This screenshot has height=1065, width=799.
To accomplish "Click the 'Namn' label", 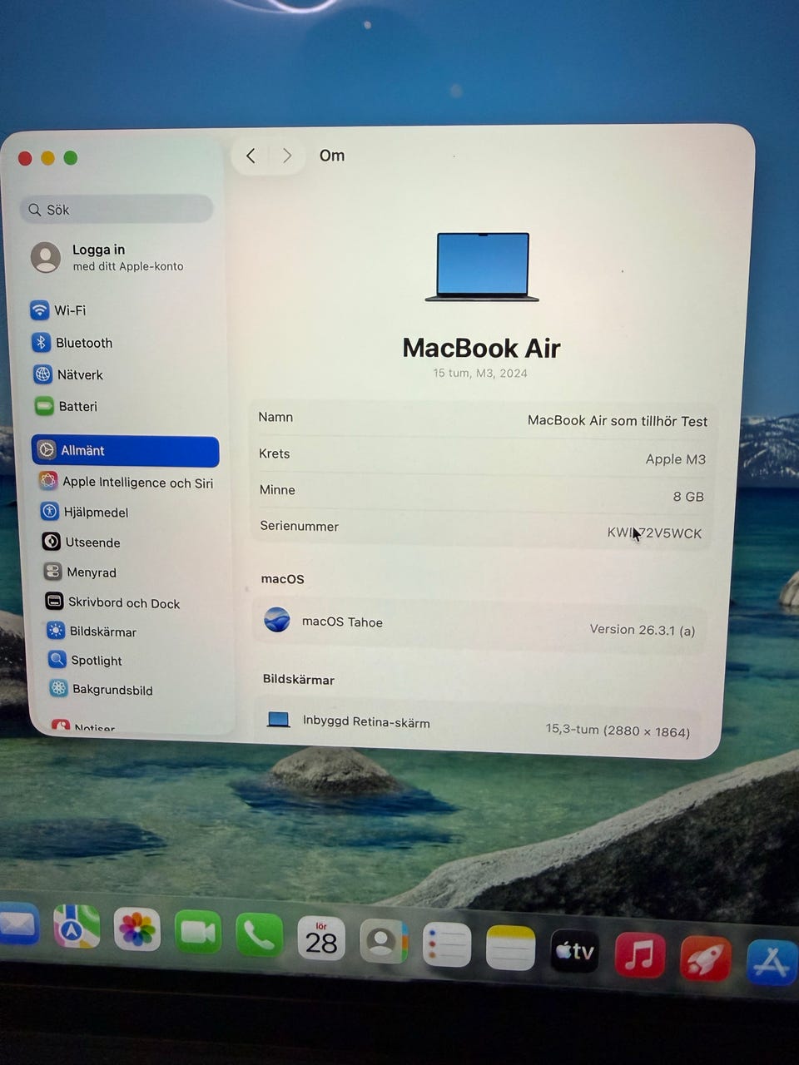I will [275, 417].
